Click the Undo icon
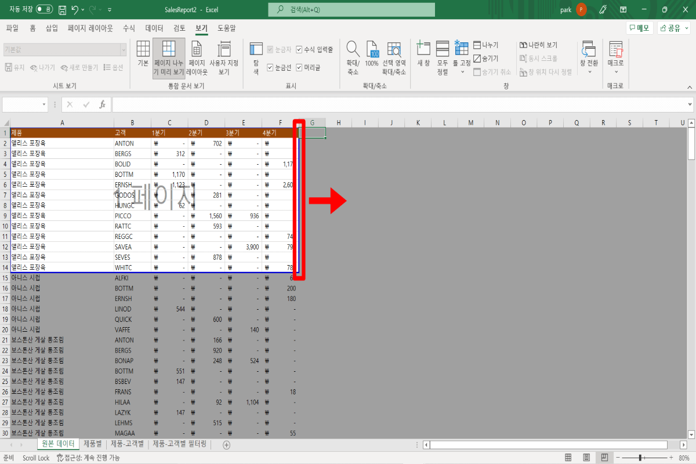Screen dimensions: 696x464 pyautogui.click(x=75, y=9)
